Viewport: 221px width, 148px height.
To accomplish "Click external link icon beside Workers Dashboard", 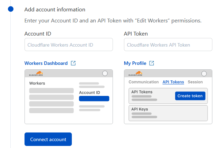I will pos(73,63).
